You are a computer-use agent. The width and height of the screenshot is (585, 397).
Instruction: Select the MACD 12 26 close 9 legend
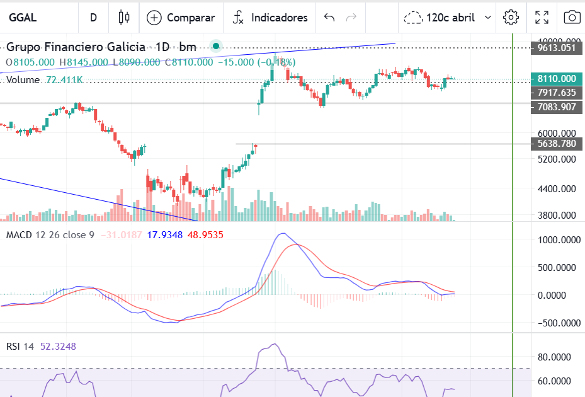50,234
